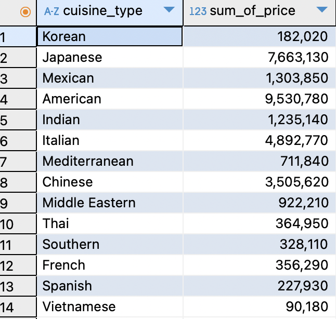336x319 pixels.
Task: Click the value 182,020
Action: click(302, 36)
